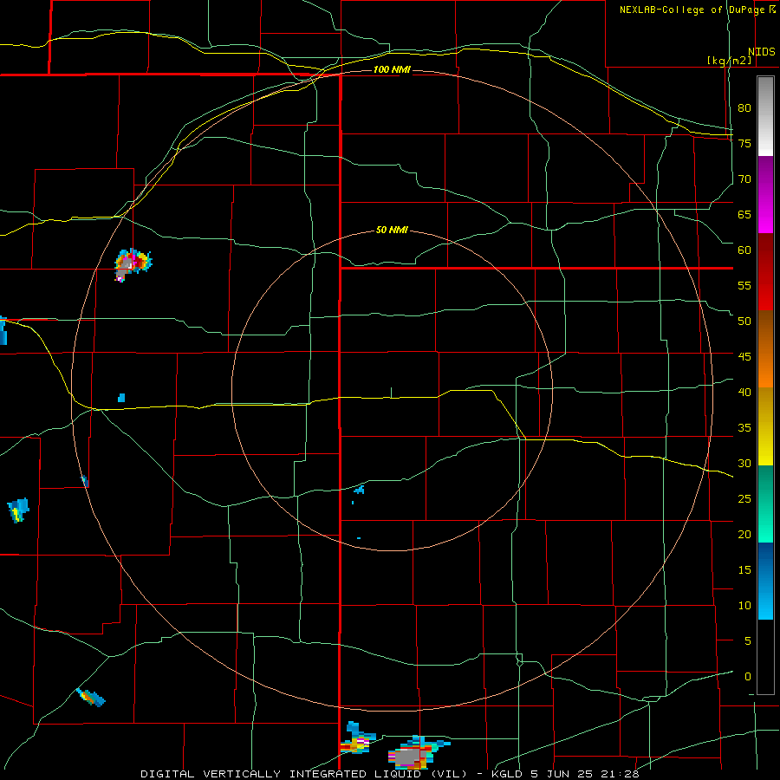Viewport: 780px width, 780px height.
Task: Click the [kg/m2] units label
Action: point(729,61)
